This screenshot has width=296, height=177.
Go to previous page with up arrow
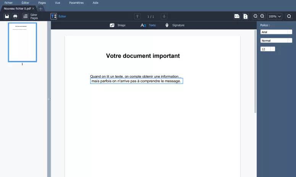click(137, 16)
